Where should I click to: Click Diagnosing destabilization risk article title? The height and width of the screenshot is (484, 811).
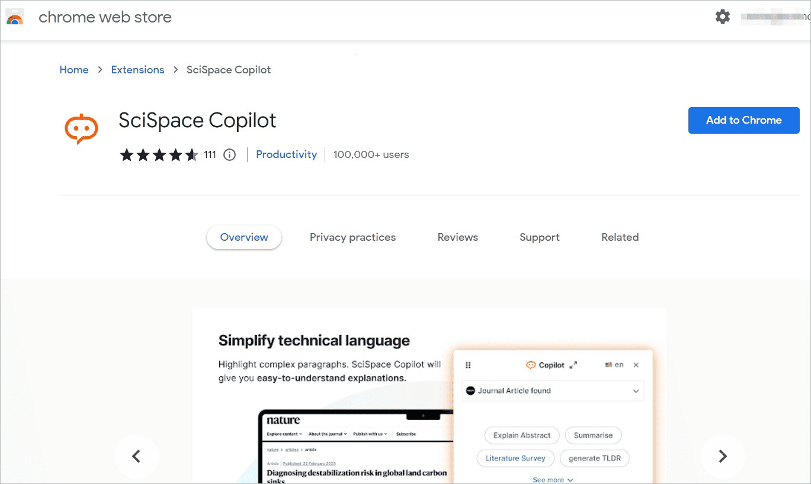click(357, 476)
